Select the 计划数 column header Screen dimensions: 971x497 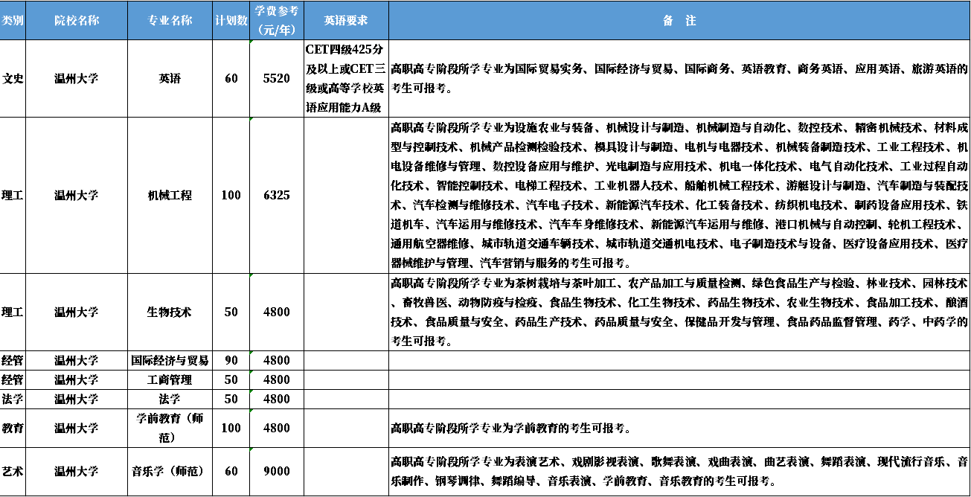231,21
